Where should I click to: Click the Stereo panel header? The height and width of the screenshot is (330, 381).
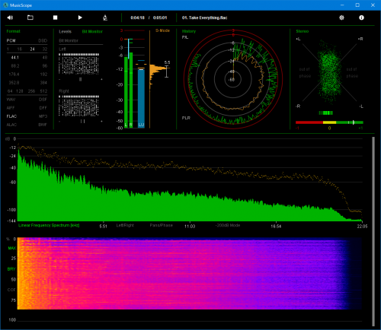303,31
